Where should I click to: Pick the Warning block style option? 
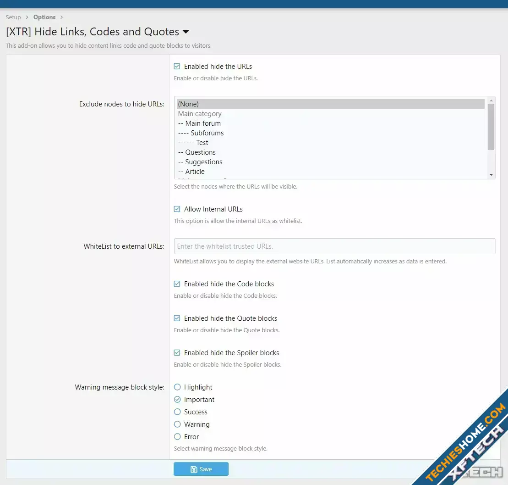pyautogui.click(x=177, y=424)
